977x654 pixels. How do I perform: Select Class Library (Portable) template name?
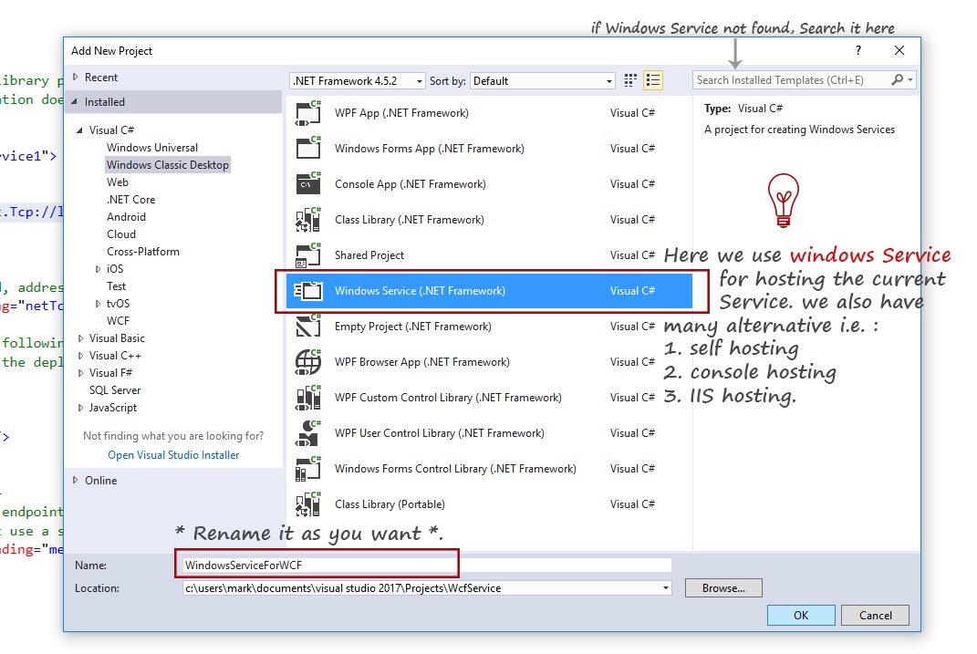coord(390,503)
